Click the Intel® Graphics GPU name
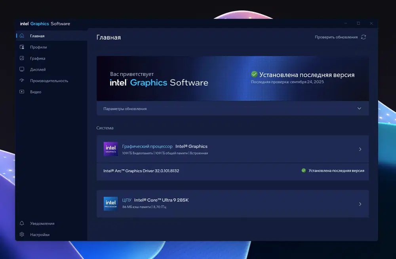Image resolution: width=396 pixels, height=259 pixels. [191, 146]
